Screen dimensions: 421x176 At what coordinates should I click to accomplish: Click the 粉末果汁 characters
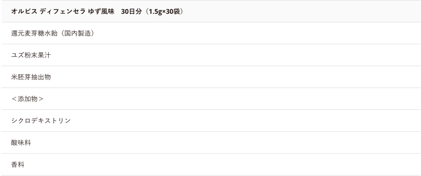click(38, 55)
